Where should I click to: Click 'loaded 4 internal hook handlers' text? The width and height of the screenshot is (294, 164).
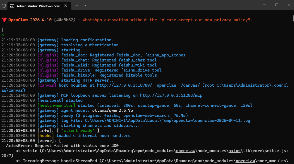(93, 136)
